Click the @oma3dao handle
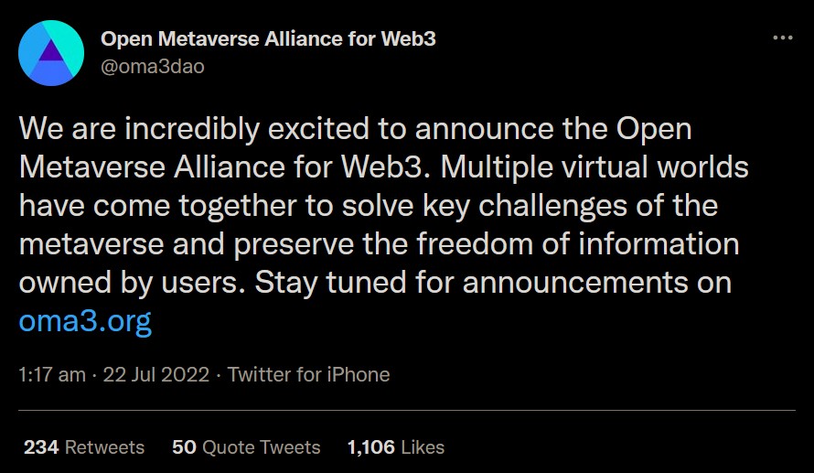Viewport: 814px width, 473px height. pos(153,67)
